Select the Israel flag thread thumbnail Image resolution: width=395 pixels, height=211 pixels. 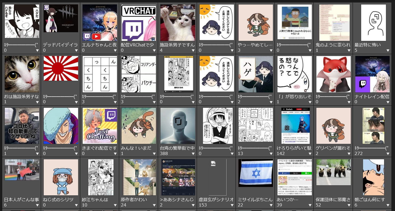[255, 173]
